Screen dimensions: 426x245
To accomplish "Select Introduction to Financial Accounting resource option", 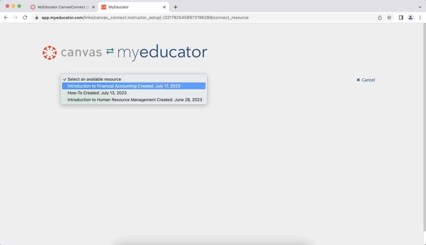I will 133,86.
